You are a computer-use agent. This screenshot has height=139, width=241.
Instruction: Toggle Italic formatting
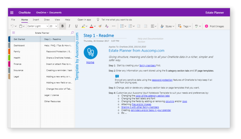(x=69, y=26)
